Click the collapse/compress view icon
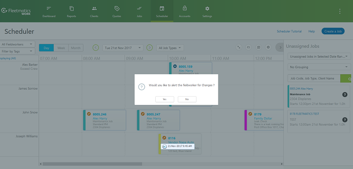This screenshot has width=353, height=169. pyautogui.click(x=239, y=47)
